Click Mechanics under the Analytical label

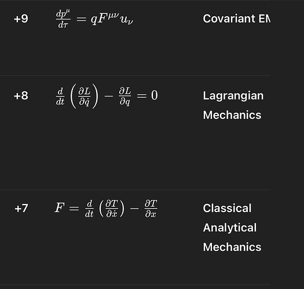(x=232, y=247)
